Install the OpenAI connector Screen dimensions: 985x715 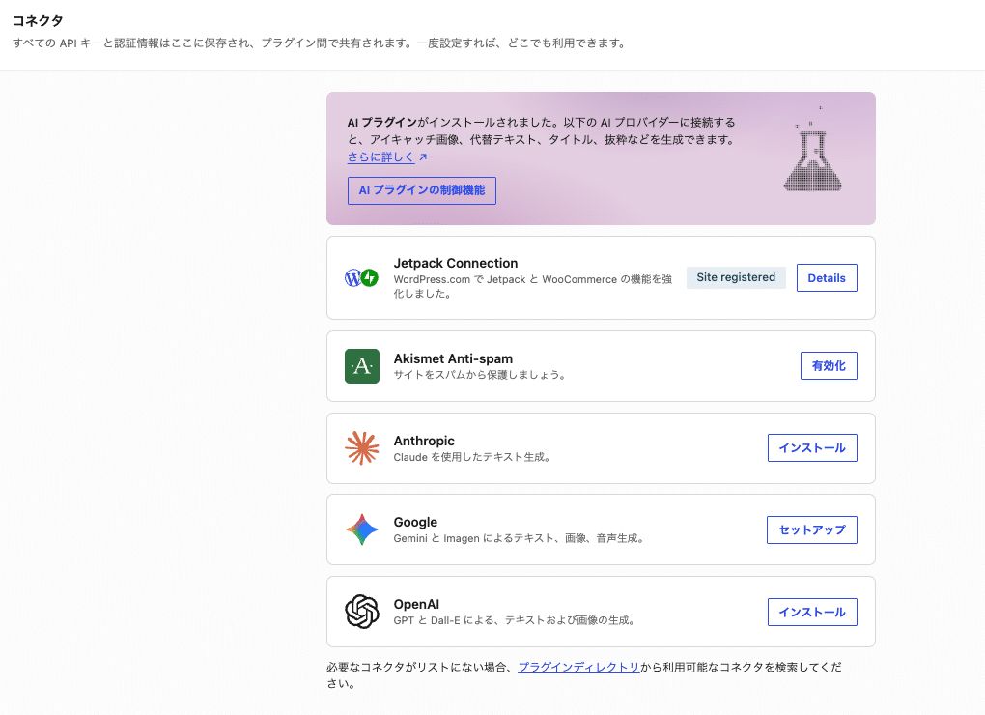812,612
